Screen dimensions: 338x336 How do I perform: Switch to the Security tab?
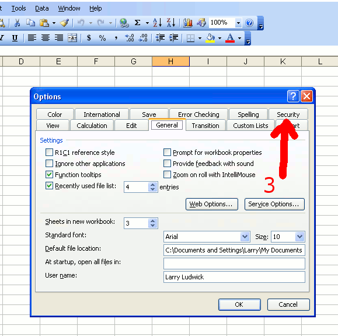(x=288, y=114)
